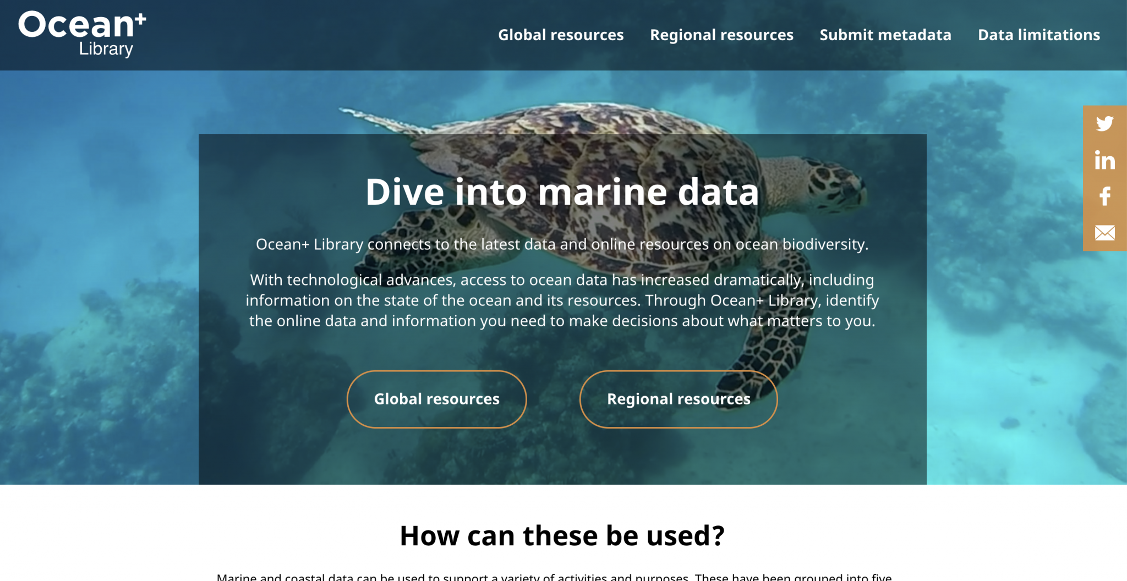The width and height of the screenshot is (1127, 581).
Task: Go to Submit metadata page
Action: (885, 35)
